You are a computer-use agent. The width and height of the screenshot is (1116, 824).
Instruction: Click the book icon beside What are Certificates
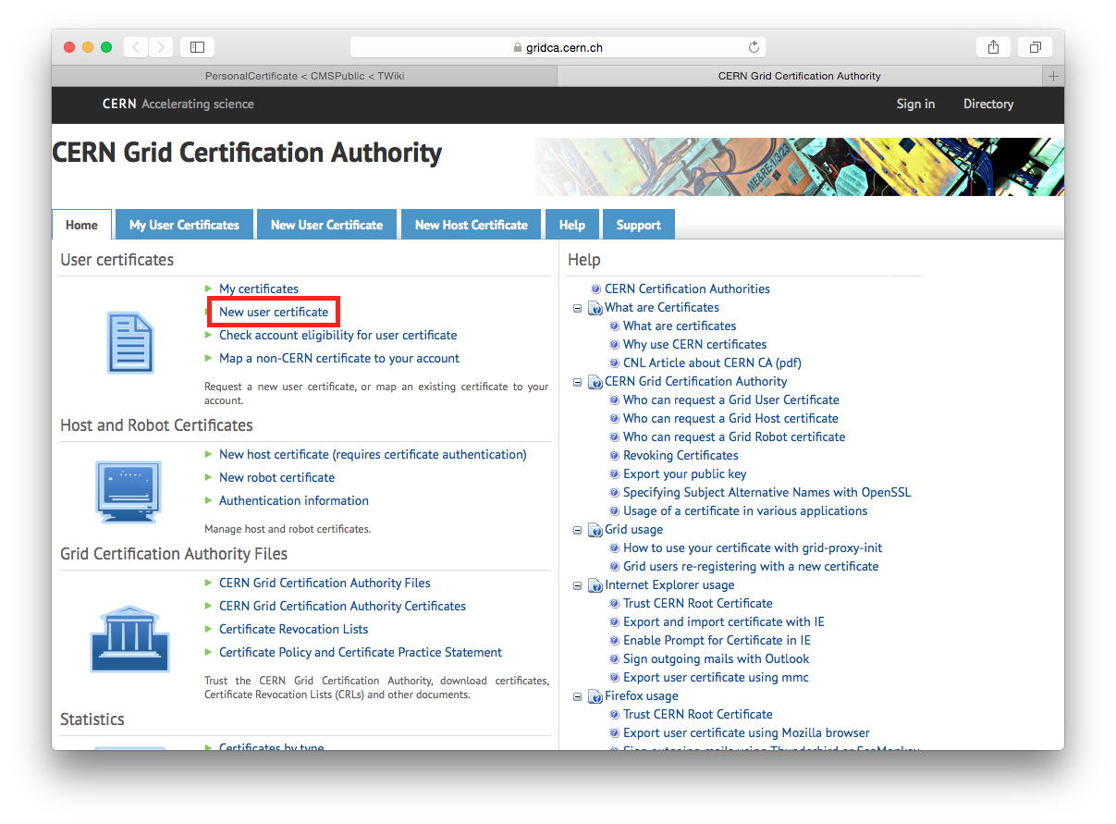[595, 308]
